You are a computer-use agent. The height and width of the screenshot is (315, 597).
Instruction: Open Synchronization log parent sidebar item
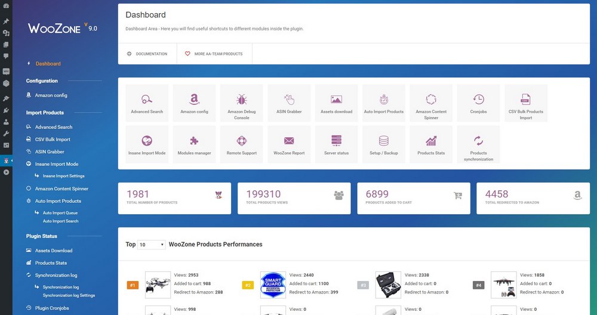point(56,275)
